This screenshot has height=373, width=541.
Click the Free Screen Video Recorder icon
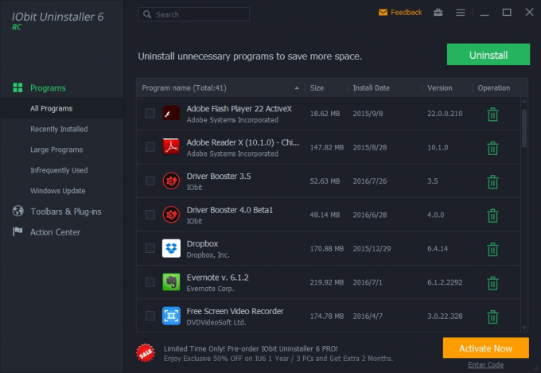[171, 316]
